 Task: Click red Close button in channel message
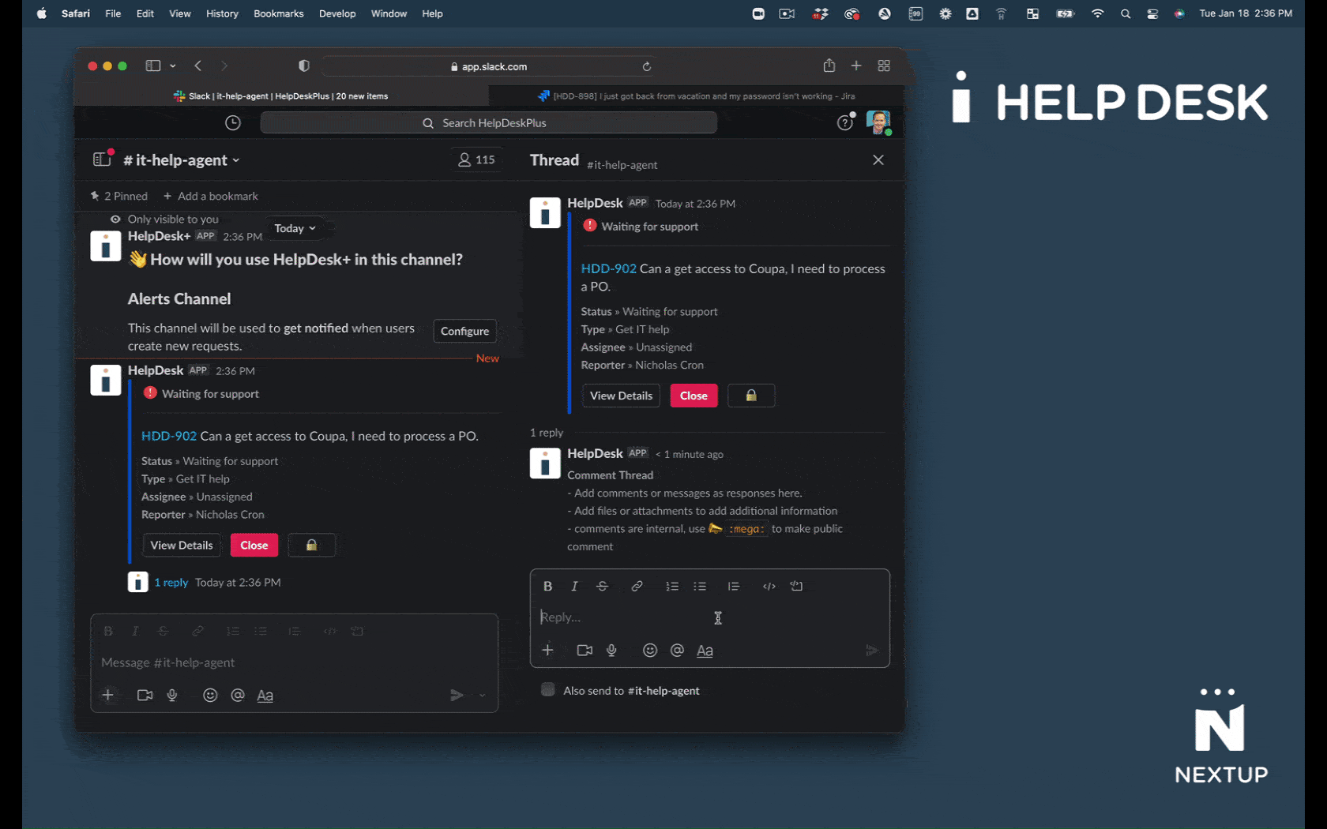254,545
